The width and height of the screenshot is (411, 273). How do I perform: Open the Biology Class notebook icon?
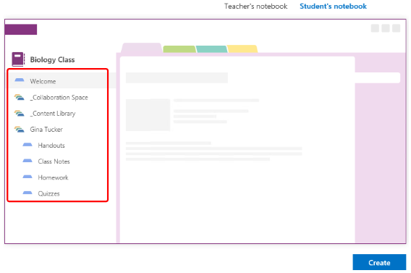[x=18, y=59]
